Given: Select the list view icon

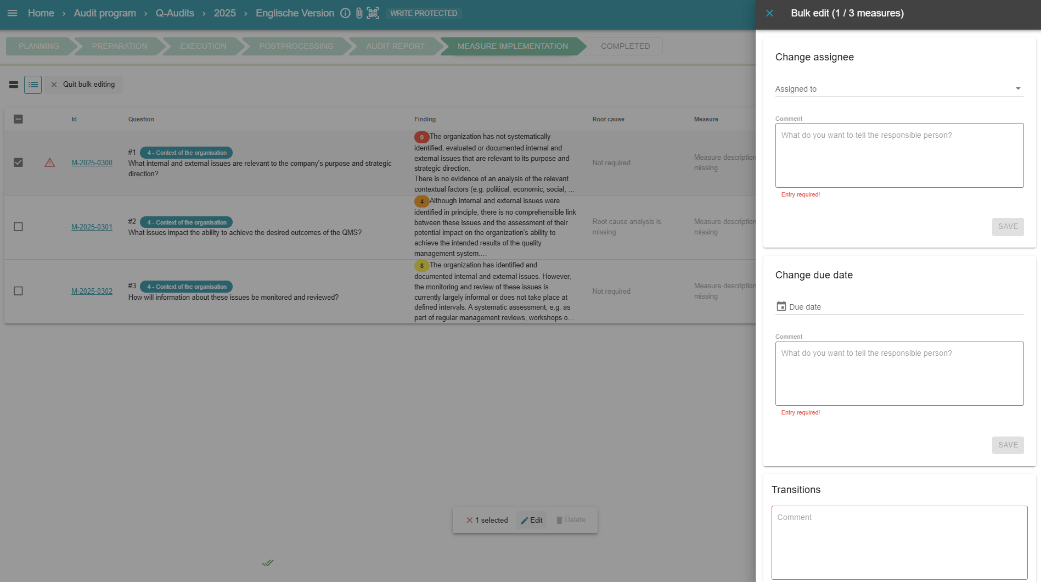Looking at the screenshot, I should click(33, 85).
